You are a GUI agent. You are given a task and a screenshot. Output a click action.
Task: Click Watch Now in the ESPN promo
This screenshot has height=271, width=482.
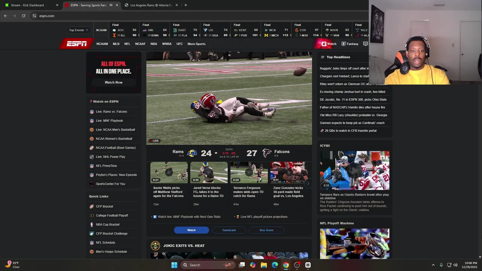(113, 82)
